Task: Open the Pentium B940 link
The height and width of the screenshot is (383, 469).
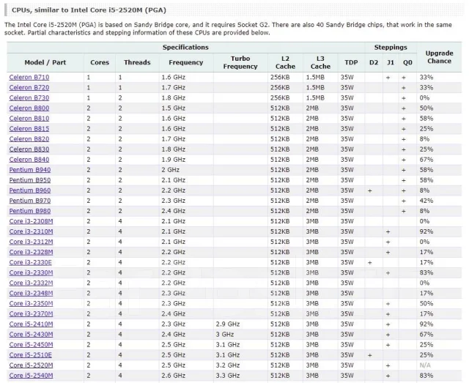Action: 30,170
